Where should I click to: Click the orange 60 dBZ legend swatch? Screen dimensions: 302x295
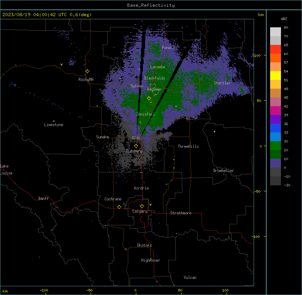pyautogui.click(x=275, y=58)
